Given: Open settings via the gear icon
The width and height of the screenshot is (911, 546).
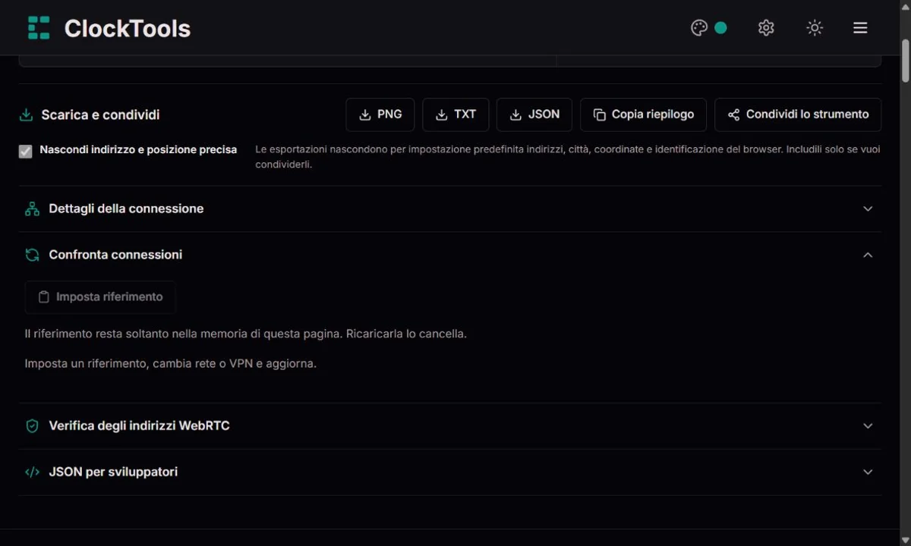Looking at the screenshot, I should (766, 28).
